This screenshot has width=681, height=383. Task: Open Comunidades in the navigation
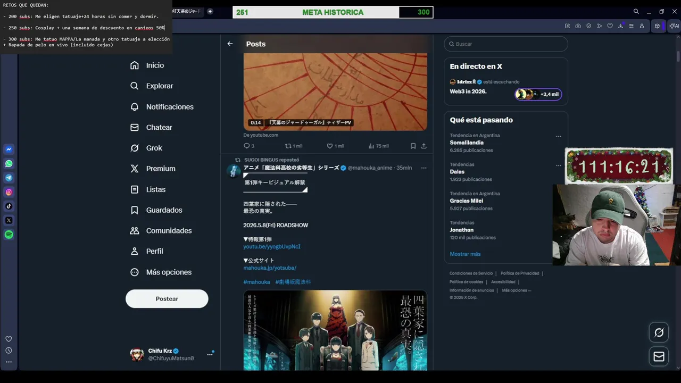[161, 230]
